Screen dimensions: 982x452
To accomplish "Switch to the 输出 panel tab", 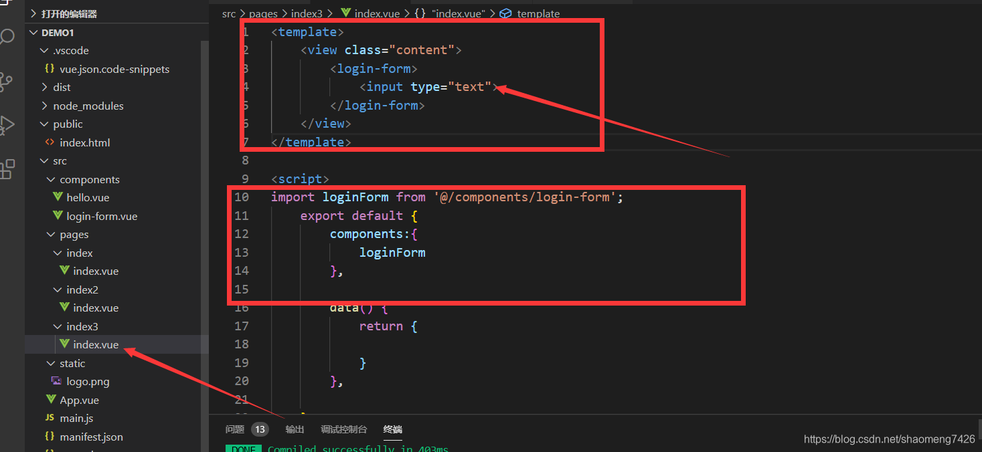I will point(295,429).
